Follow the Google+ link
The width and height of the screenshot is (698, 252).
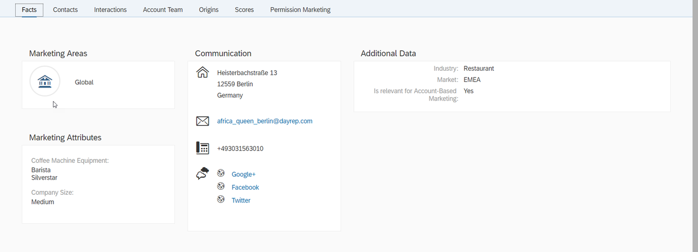[243, 175]
